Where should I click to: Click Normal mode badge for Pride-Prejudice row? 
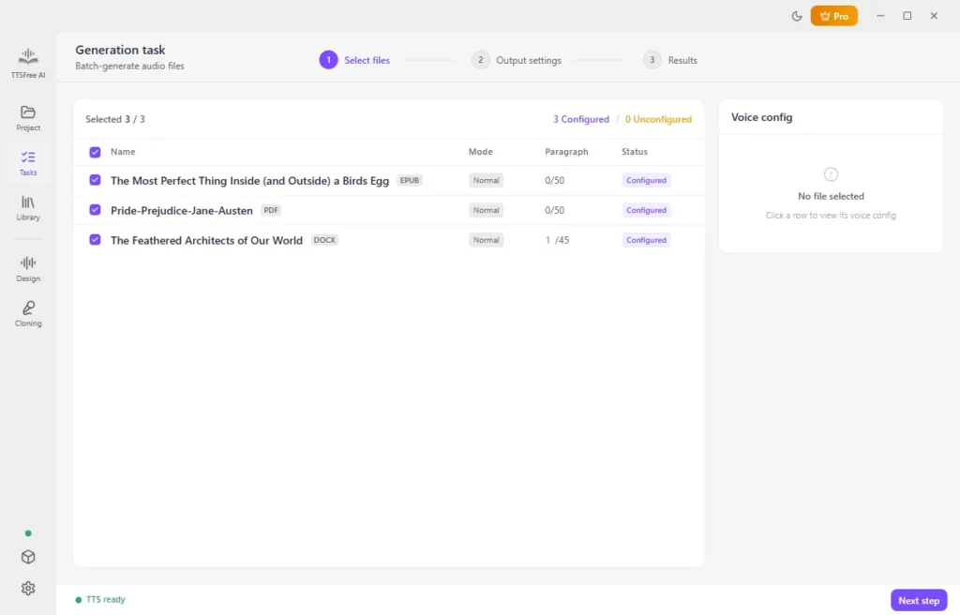[487, 210]
